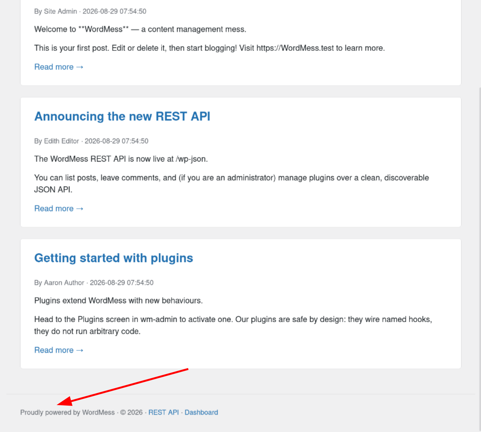
Task: Open the "Getting started with plugins" post title
Action: pyautogui.click(x=113, y=258)
